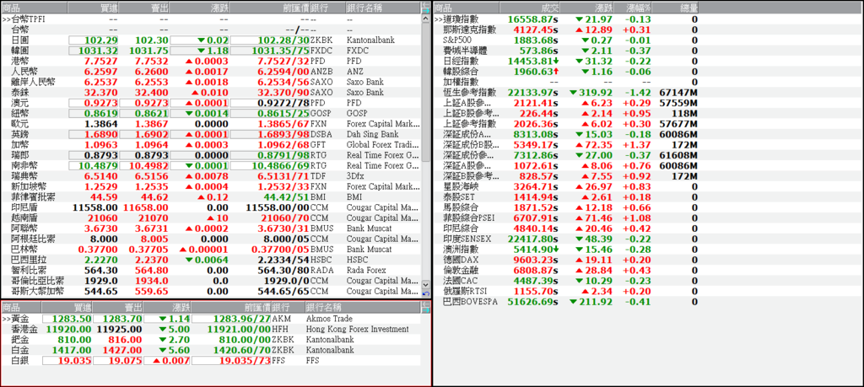Image resolution: width=864 pixels, height=387 pixels.
Task: Select the 離岸人民幣 row
Action: pos(210,82)
